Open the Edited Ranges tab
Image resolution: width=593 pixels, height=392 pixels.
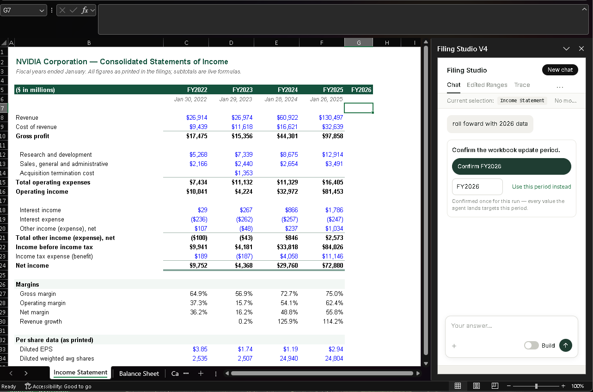click(487, 85)
